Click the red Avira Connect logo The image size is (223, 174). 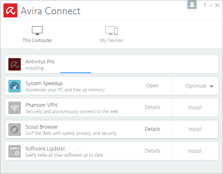[x=11, y=11]
